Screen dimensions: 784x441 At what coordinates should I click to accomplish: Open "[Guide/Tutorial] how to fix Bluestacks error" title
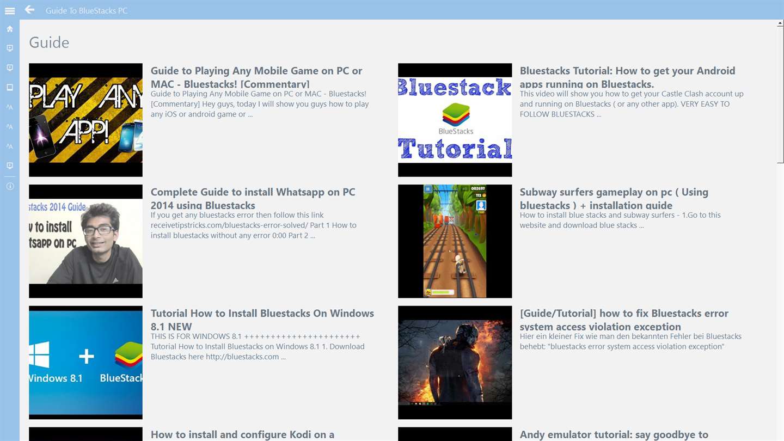[624, 320]
